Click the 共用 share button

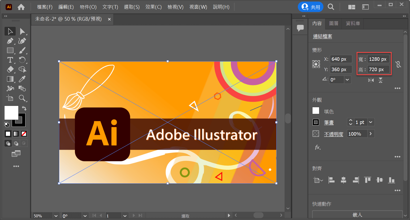[x=311, y=7]
